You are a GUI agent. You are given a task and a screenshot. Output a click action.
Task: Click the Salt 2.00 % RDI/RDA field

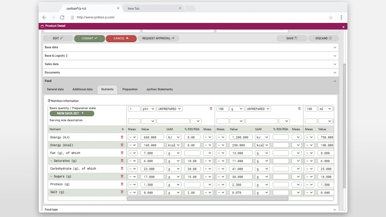pos(192,192)
